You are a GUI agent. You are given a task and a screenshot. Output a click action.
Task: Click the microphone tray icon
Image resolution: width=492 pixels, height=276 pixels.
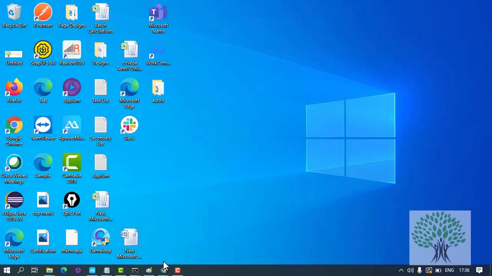click(x=419, y=270)
